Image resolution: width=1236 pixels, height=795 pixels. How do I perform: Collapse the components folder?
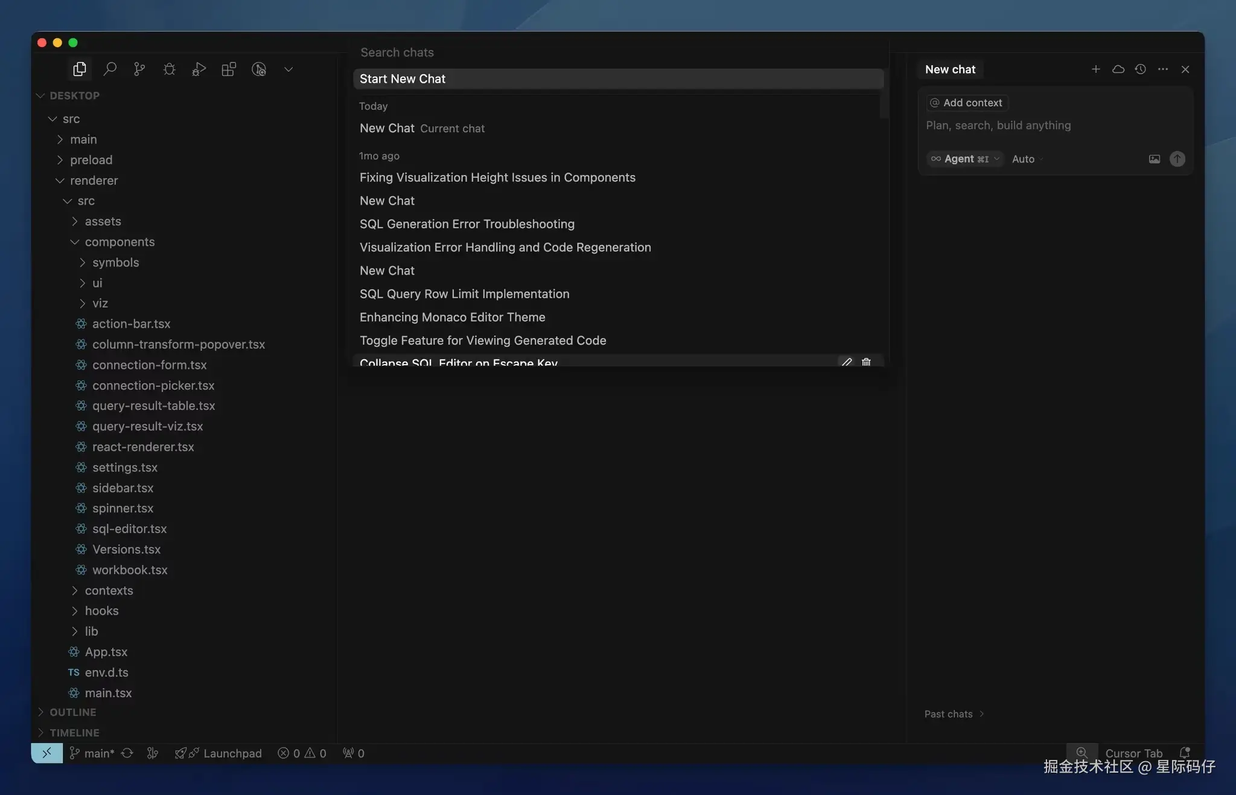click(119, 242)
